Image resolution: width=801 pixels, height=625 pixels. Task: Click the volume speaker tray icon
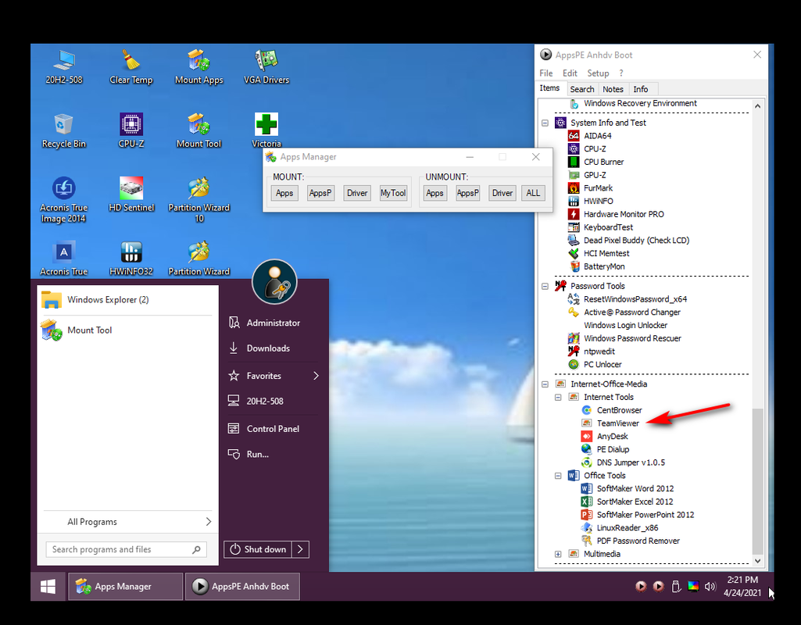(710, 586)
